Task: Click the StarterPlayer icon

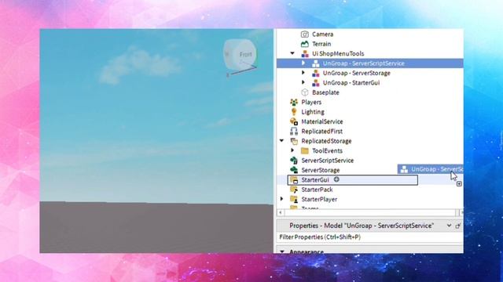Action: point(294,199)
